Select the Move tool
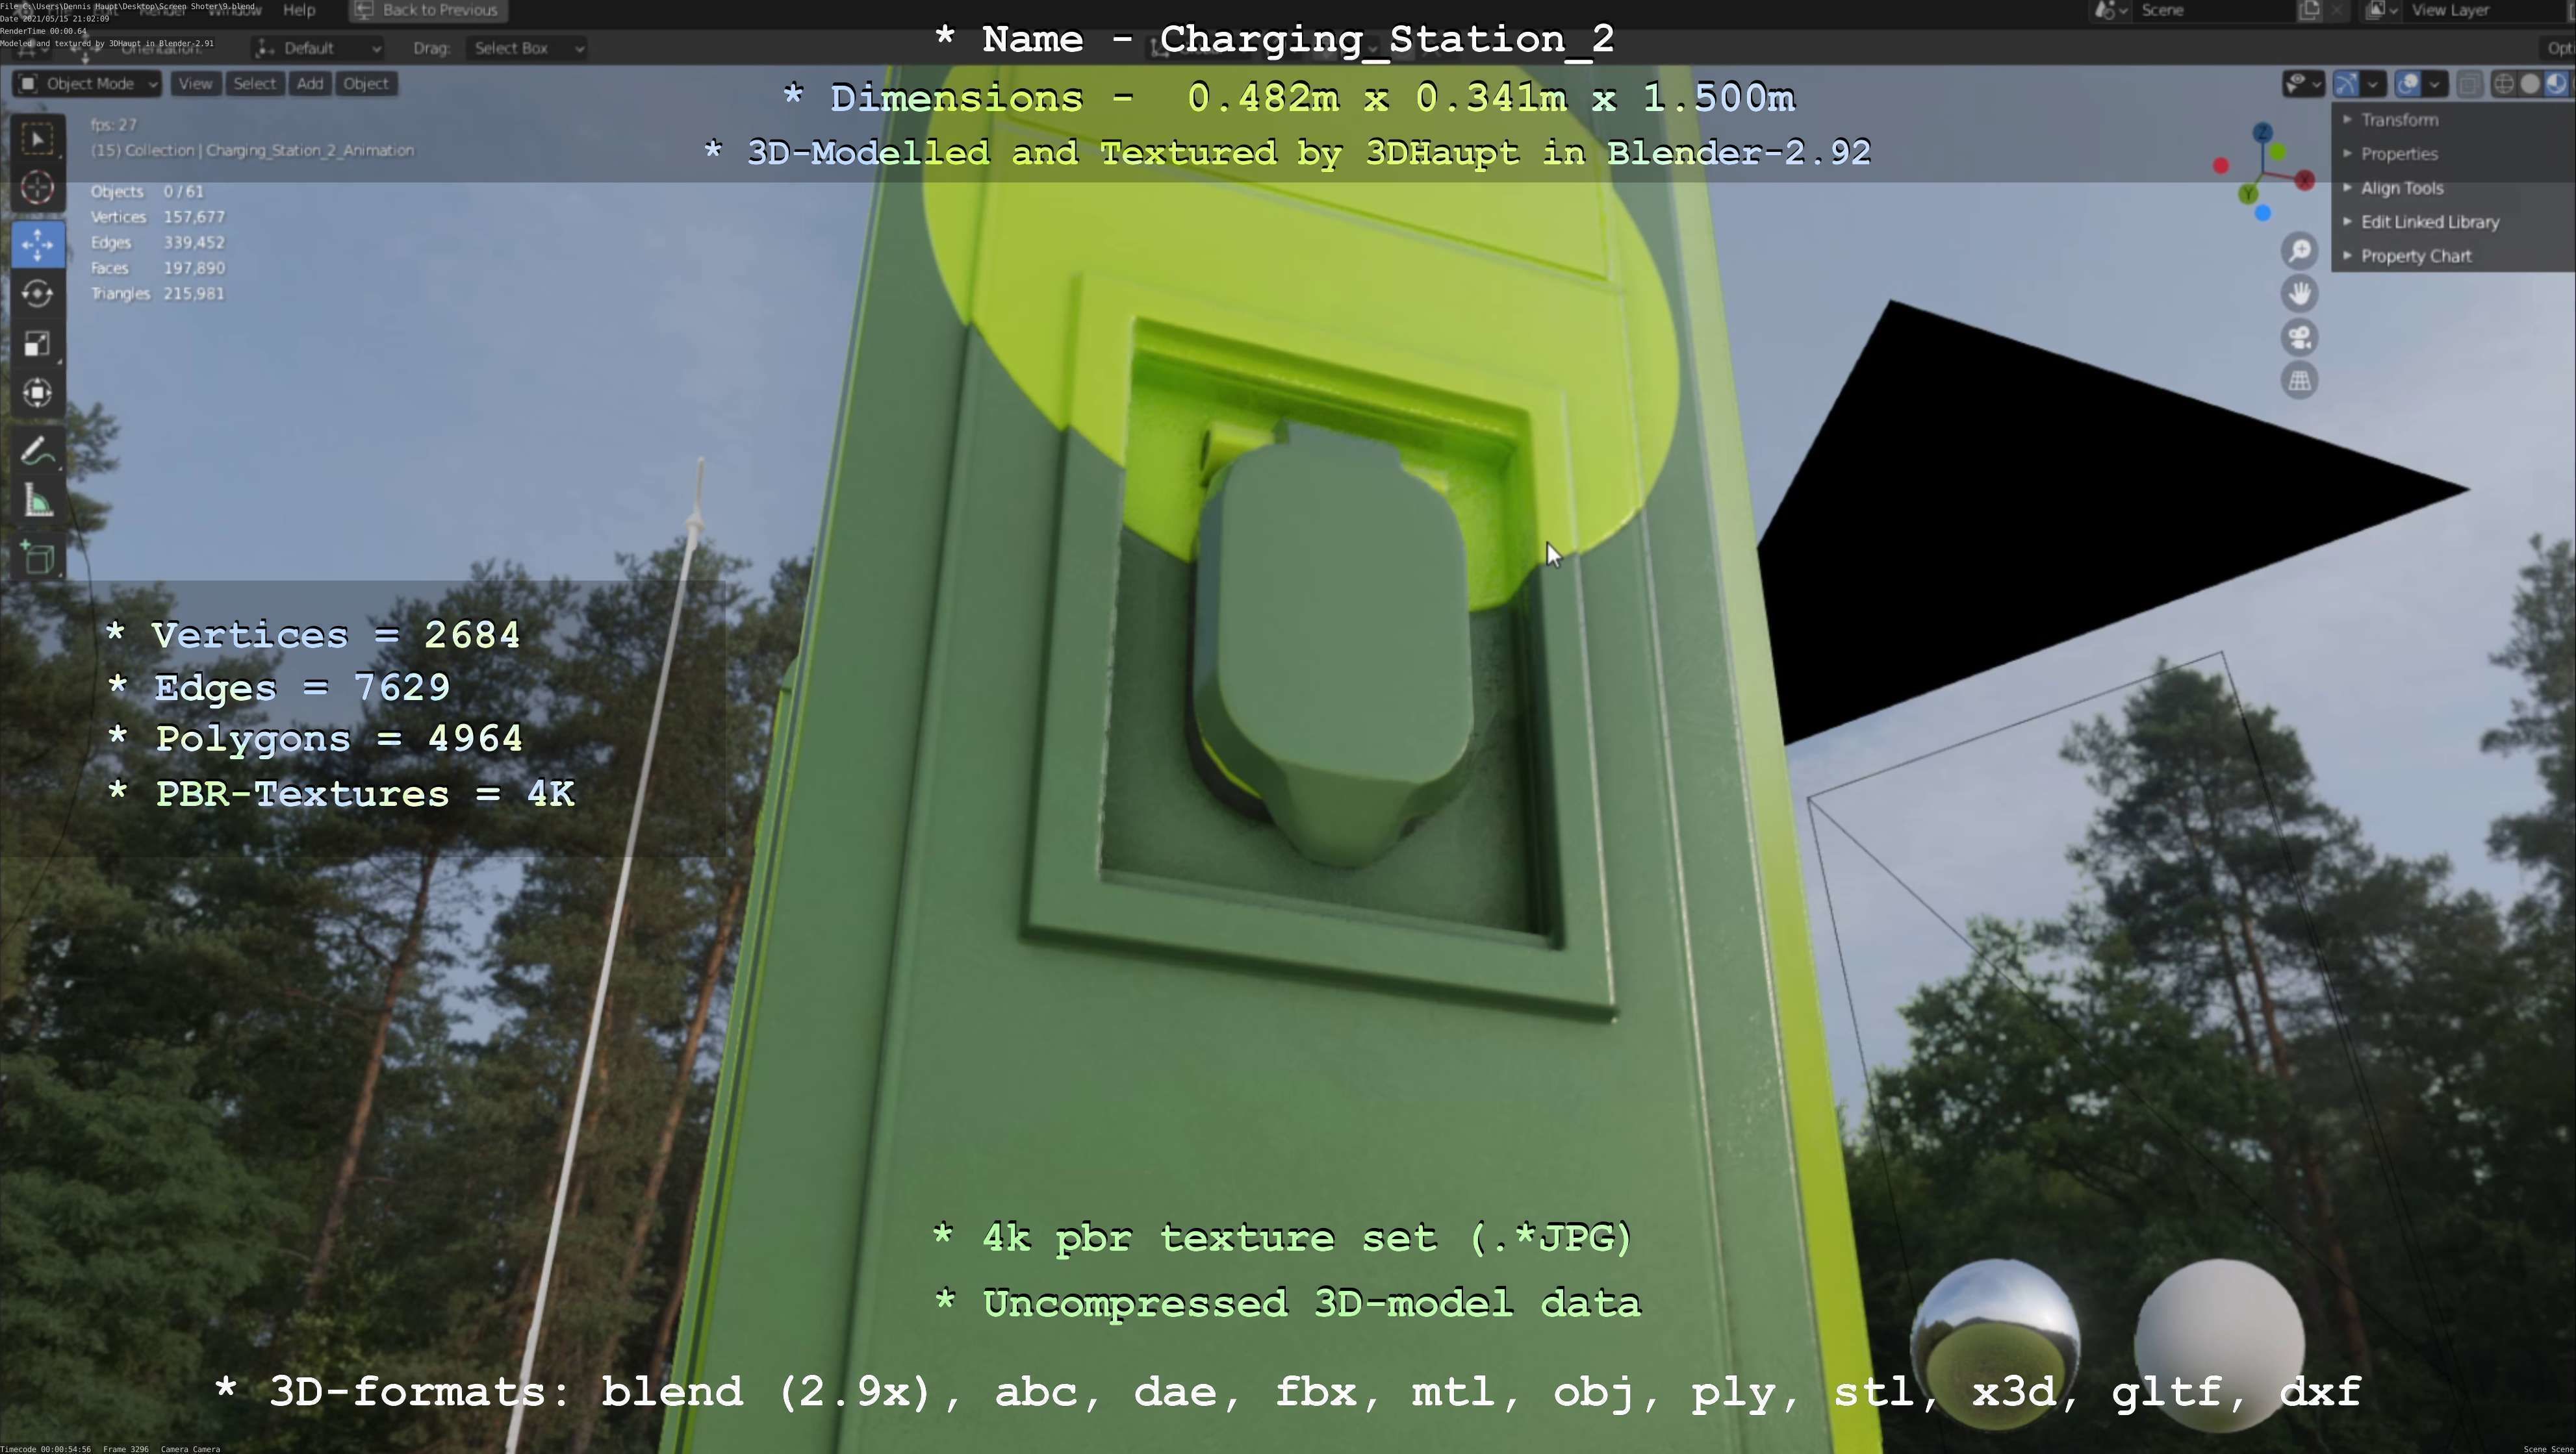Viewport: 2576px width, 1454px height. 38,245
